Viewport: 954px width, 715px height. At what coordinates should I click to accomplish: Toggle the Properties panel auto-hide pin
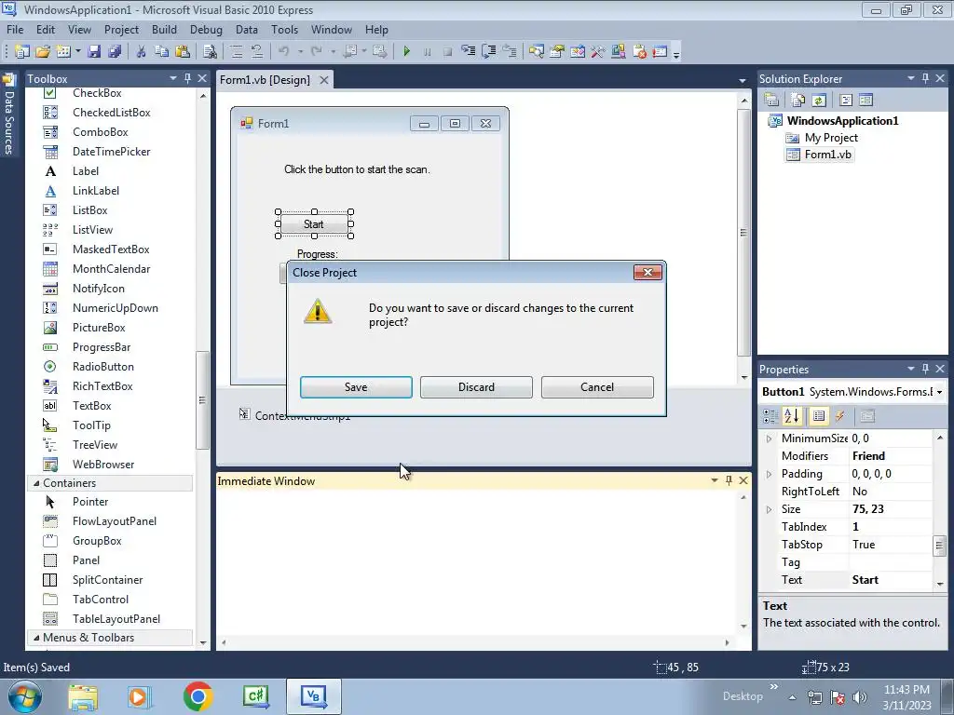point(925,369)
